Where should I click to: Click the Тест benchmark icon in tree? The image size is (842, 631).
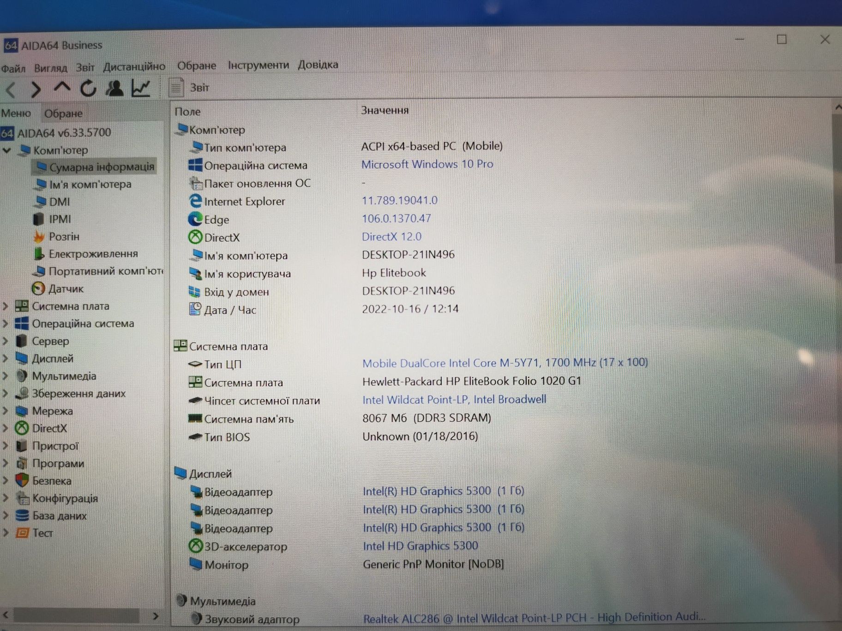point(22,533)
